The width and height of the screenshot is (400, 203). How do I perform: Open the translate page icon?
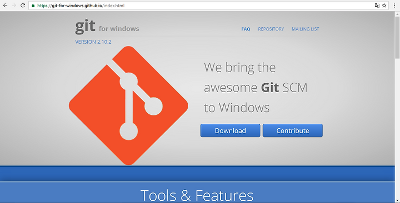pyautogui.click(x=377, y=6)
